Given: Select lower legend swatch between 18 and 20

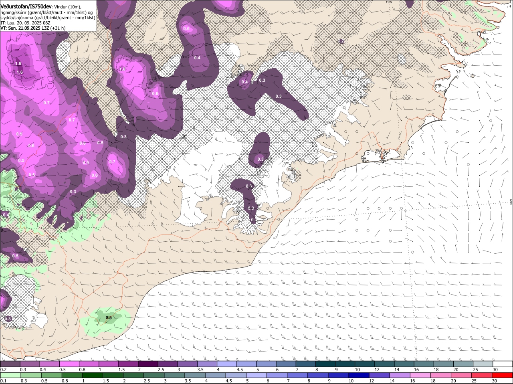Looking at the screenshot, I should (x=440, y=375).
